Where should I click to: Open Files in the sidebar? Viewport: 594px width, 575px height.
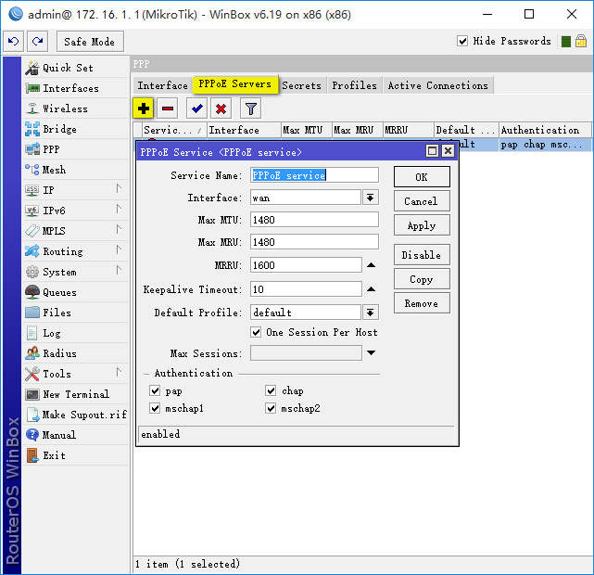[76, 313]
